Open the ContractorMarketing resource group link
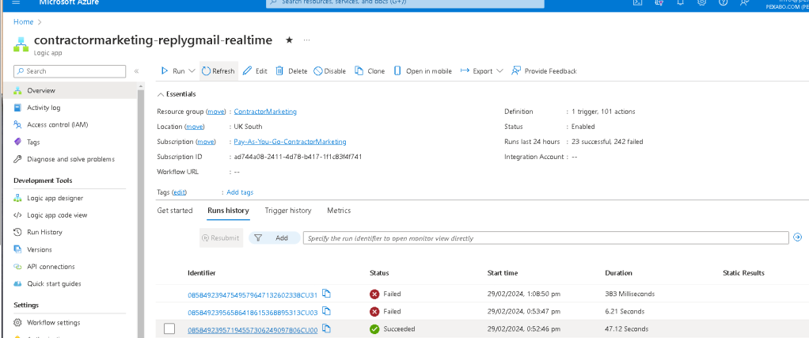Viewport: 809px width, 338px height. [265, 112]
